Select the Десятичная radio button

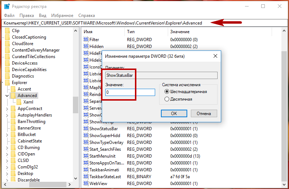pos(167,99)
